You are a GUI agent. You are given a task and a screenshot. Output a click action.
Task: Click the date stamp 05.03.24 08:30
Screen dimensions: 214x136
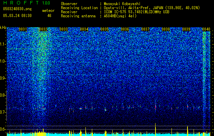(17, 16)
